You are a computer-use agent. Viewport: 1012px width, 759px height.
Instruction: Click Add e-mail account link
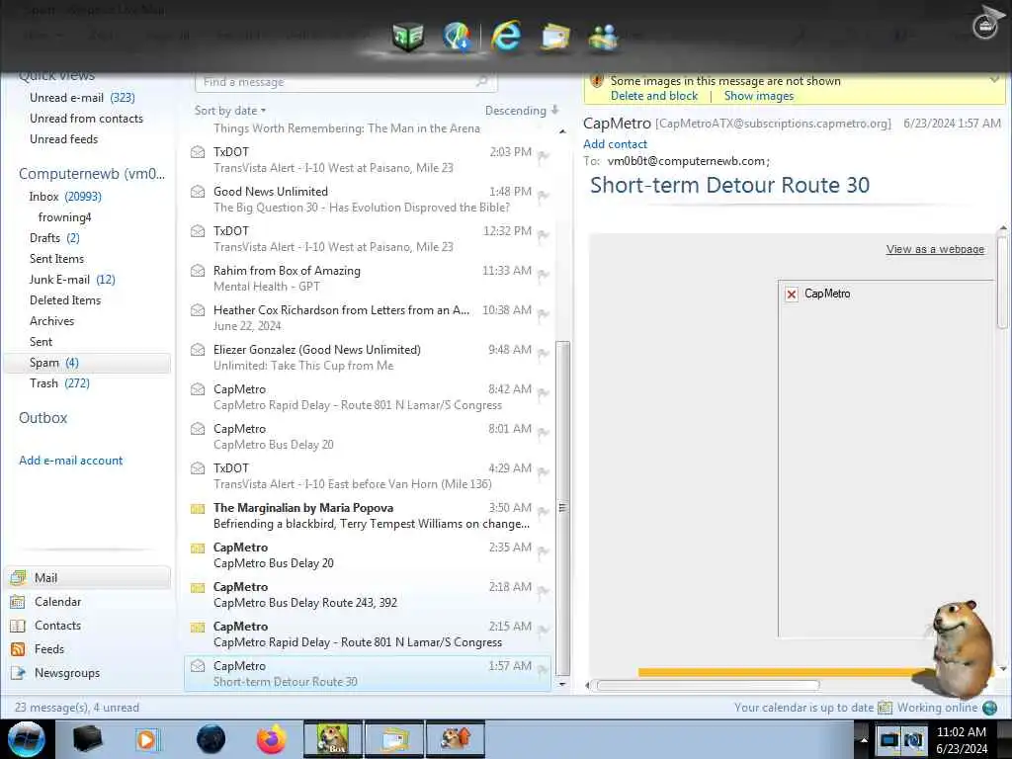pyautogui.click(x=70, y=461)
